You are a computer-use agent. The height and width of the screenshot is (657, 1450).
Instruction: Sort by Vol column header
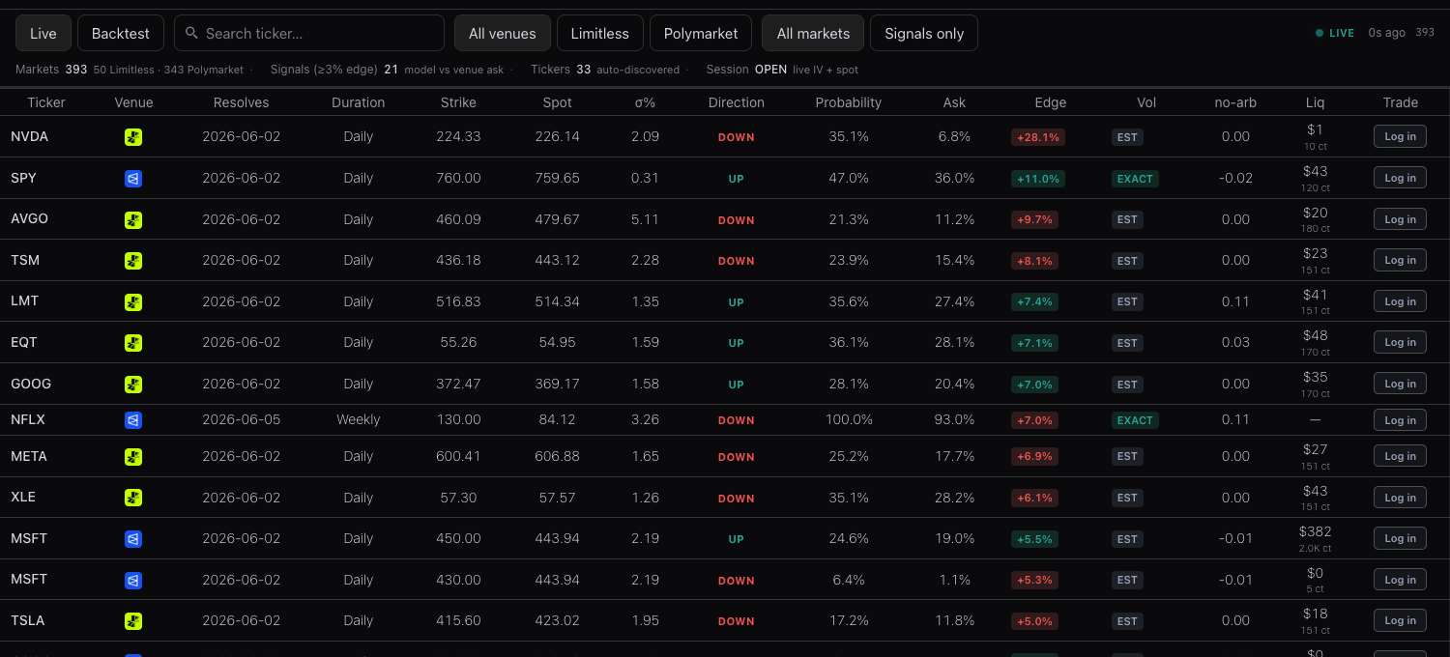point(1146,102)
